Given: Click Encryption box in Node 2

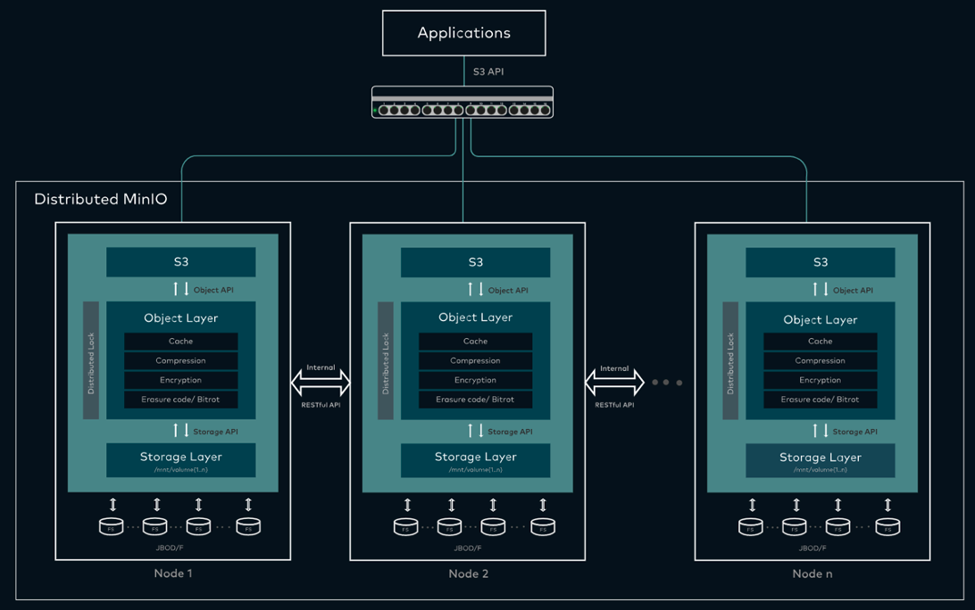Looking at the screenshot, I should point(476,380).
